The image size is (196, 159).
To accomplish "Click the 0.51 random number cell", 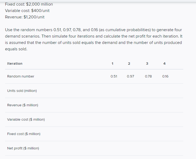I will 114,76.
